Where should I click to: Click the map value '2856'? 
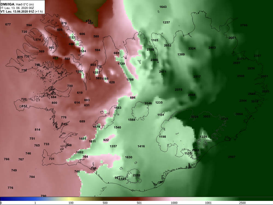tap(251, 68)
